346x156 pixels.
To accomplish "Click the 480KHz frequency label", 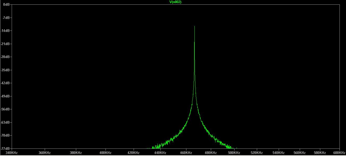I will 211,153.
